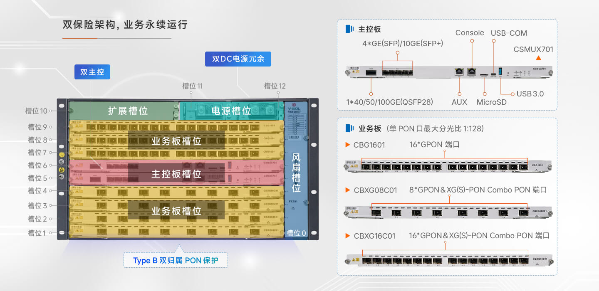The height and width of the screenshot is (291, 599).
Task: Click the 电源槽位 power slot area
Action: tap(231, 111)
